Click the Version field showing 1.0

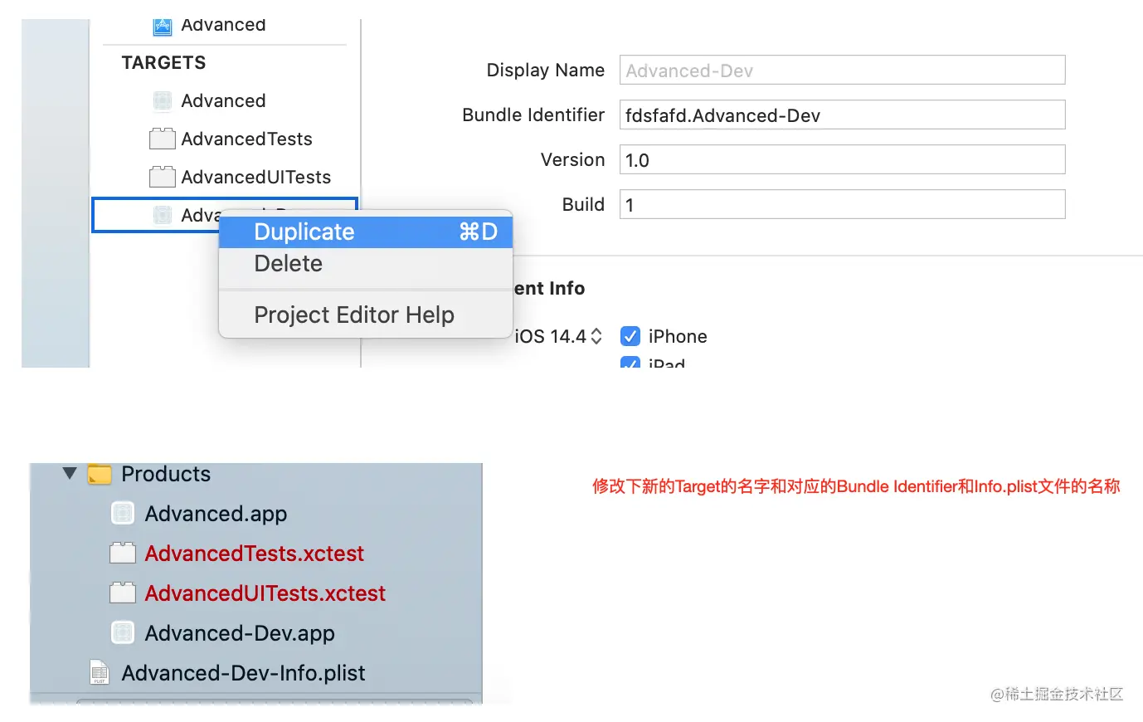842,160
